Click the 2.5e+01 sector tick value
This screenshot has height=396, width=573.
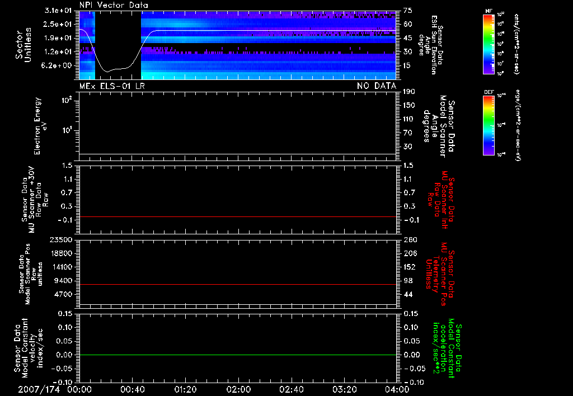pos(58,24)
